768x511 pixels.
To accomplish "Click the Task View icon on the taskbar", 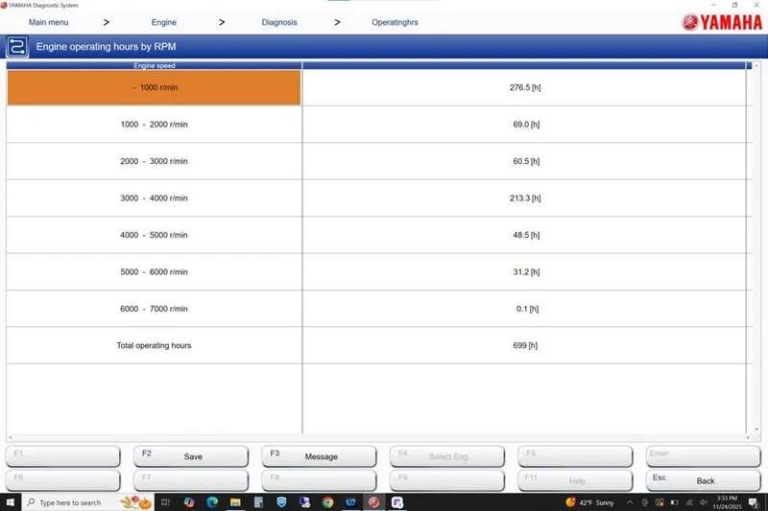I will click(x=166, y=501).
